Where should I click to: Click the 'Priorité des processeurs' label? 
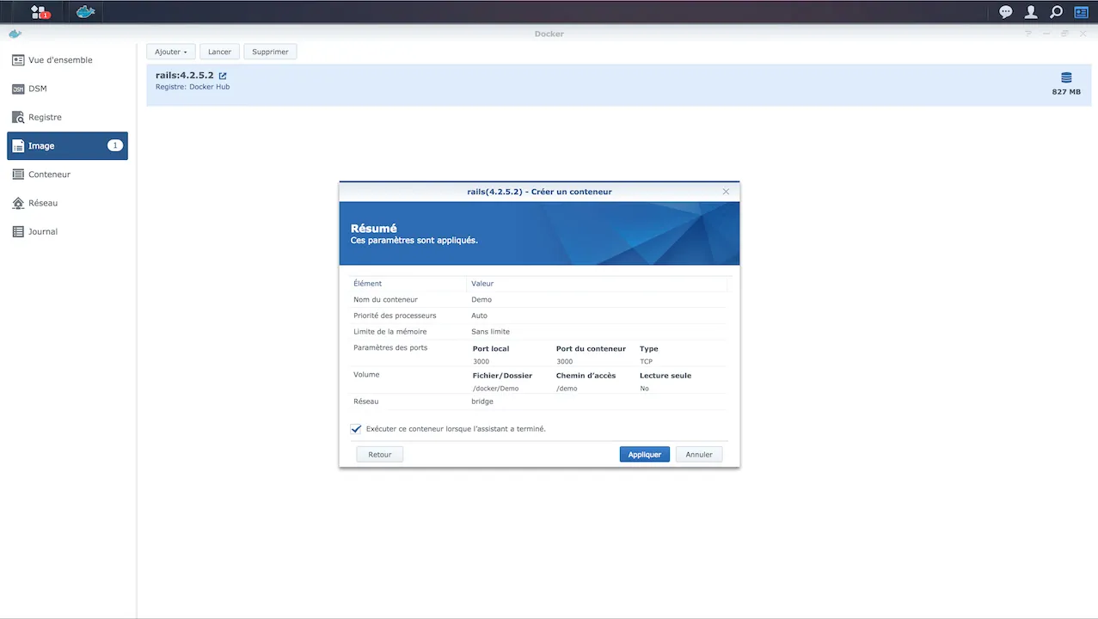coord(395,316)
